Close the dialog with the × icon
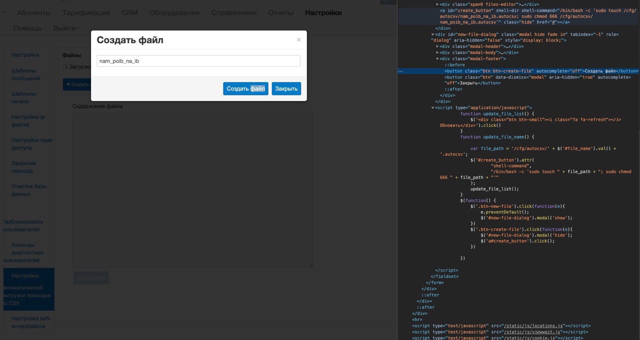Image resolution: width=640 pixels, height=340 pixels. (298, 39)
